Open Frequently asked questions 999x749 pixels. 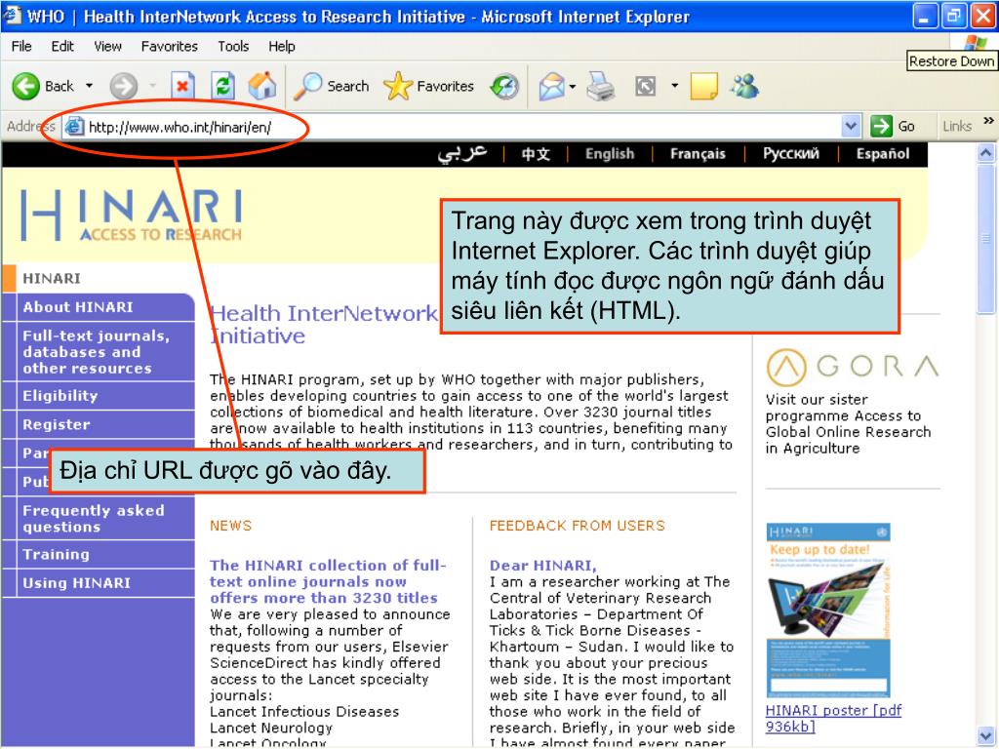tap(99, 519)
